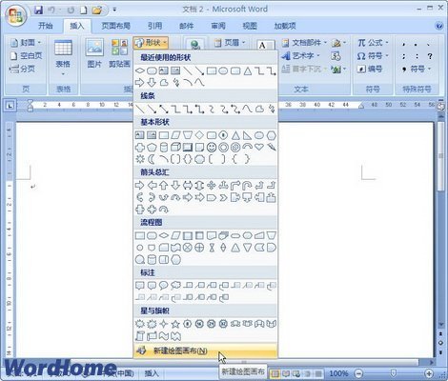Toggle the ruler view button above scrollbar
Viewport: 448px width, 381px height.
(441, 107)
